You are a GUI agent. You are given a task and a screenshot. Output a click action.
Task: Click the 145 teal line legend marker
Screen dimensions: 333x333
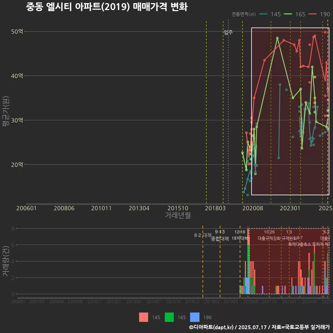[264, 14]
